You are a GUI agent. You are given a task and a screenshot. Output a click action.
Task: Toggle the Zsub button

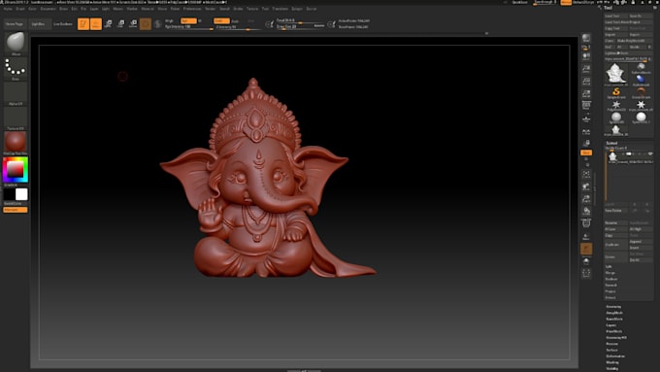click(x=235, y=20)
